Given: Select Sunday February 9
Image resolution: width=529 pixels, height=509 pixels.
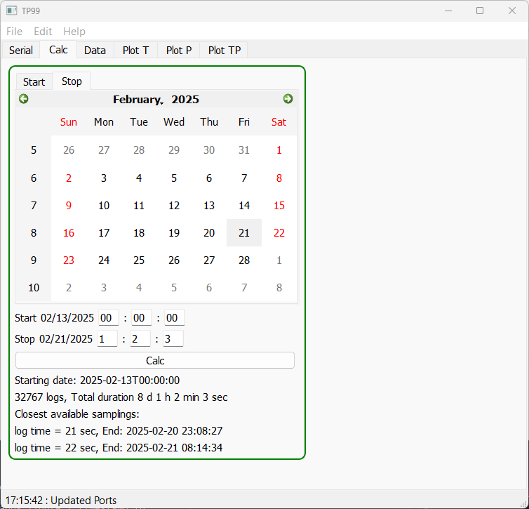Looking at the screenshot, I should point(69,205).
